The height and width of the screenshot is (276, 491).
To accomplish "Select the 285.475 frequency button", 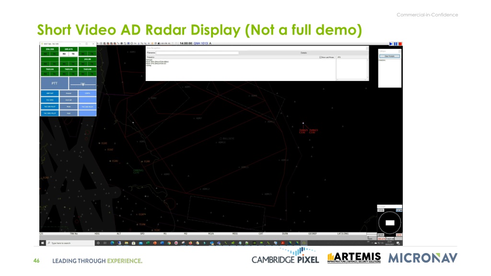I will pyautogui.click(x=69, y=49).
